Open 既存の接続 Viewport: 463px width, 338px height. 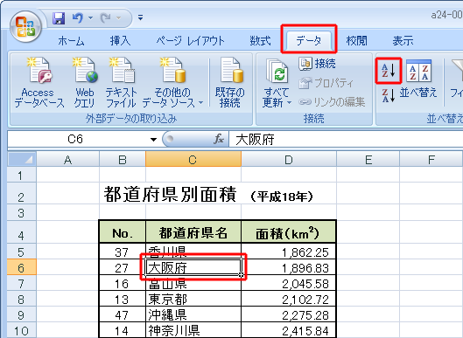pos(230,82)
